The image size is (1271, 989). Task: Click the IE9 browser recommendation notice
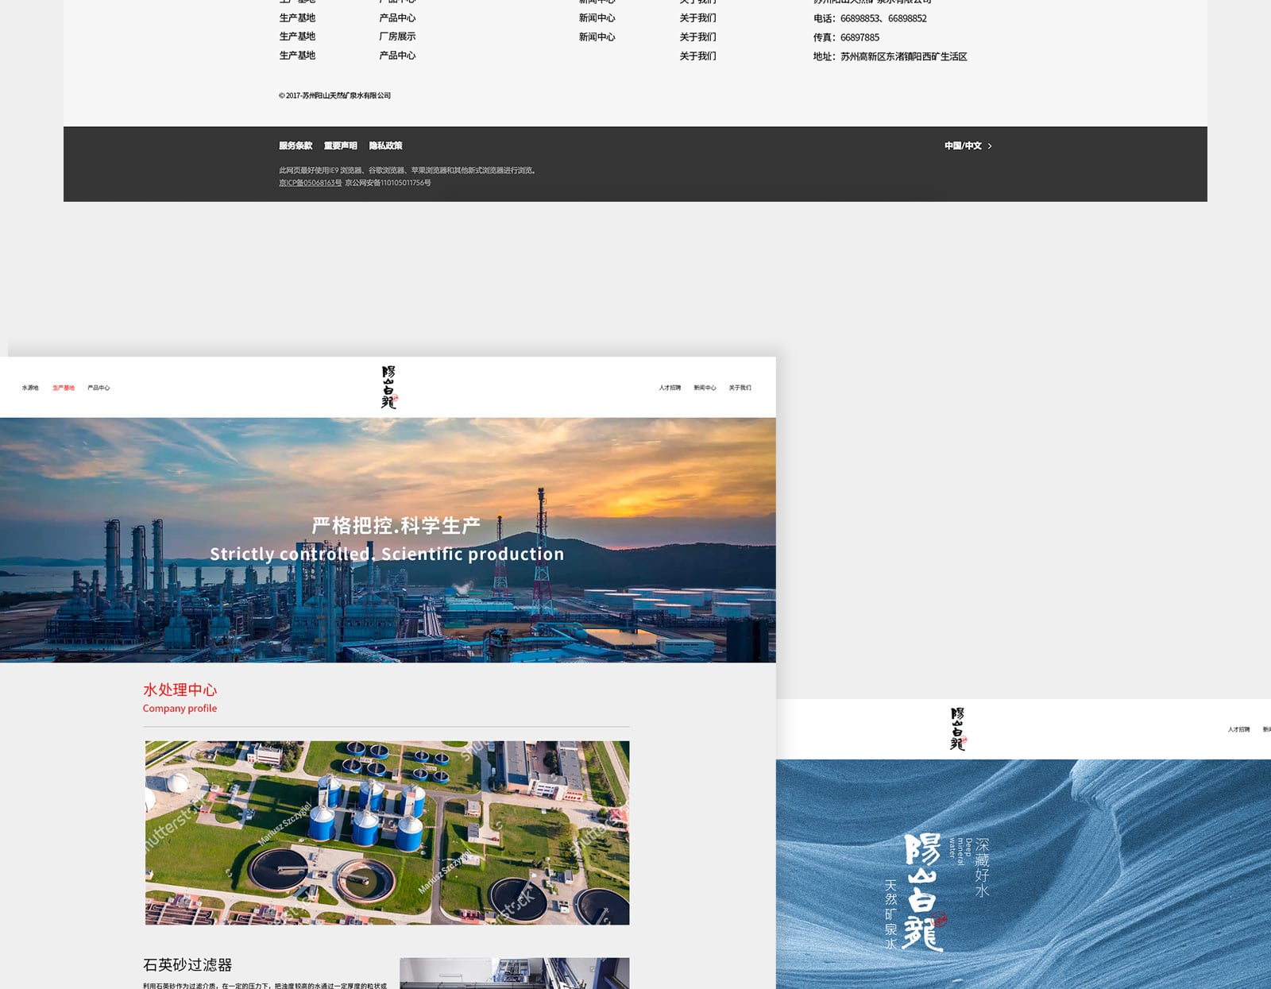[x=407, y=170]
